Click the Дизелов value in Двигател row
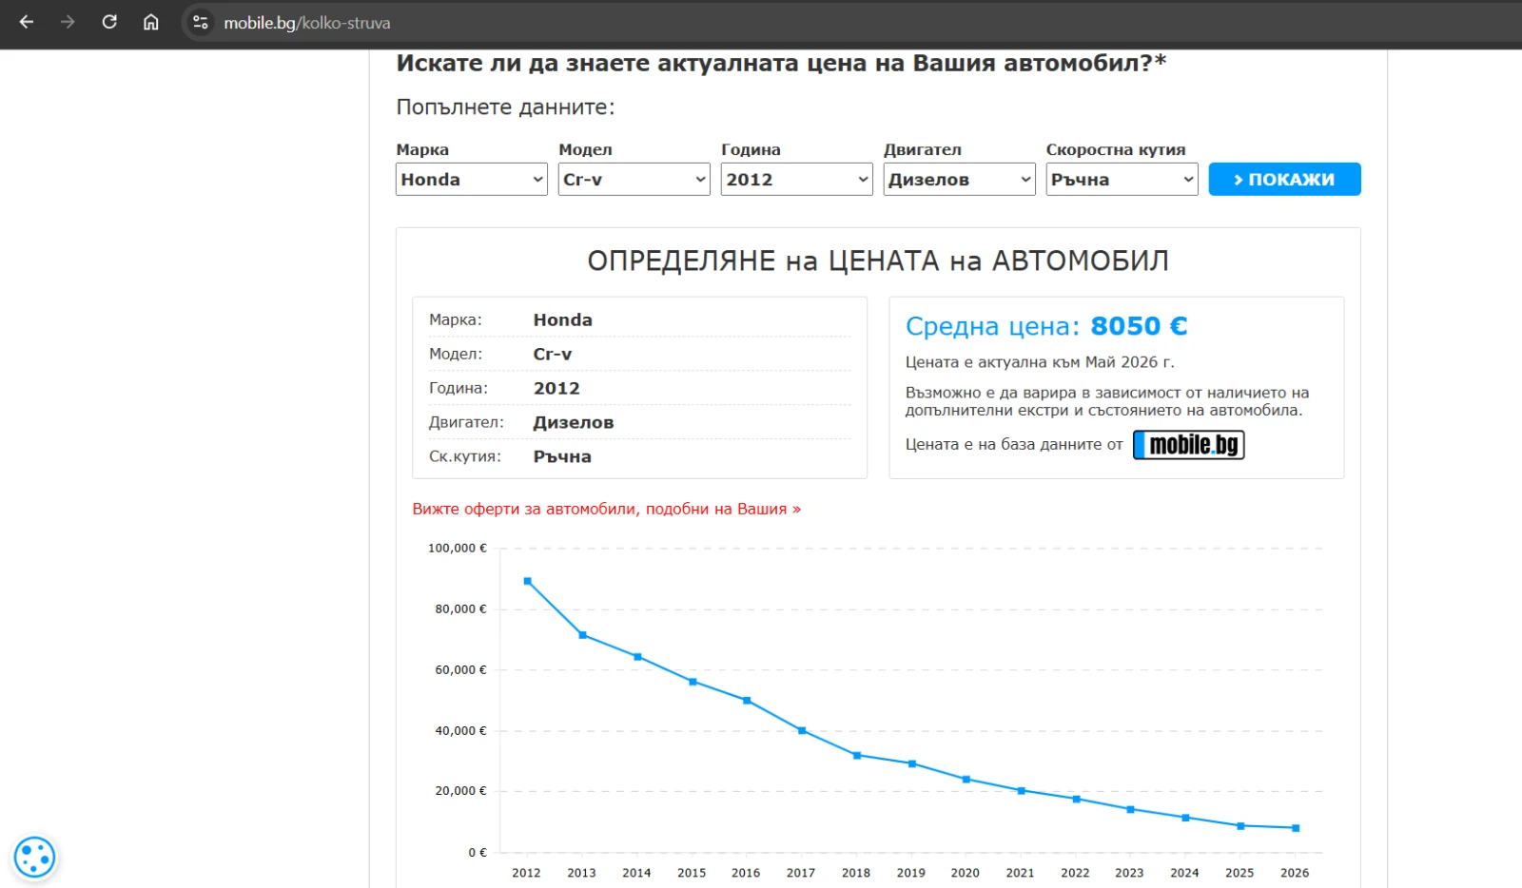The width and height of the screenshot is (1522, 888). pyautogui.click(x=574, y=423)
